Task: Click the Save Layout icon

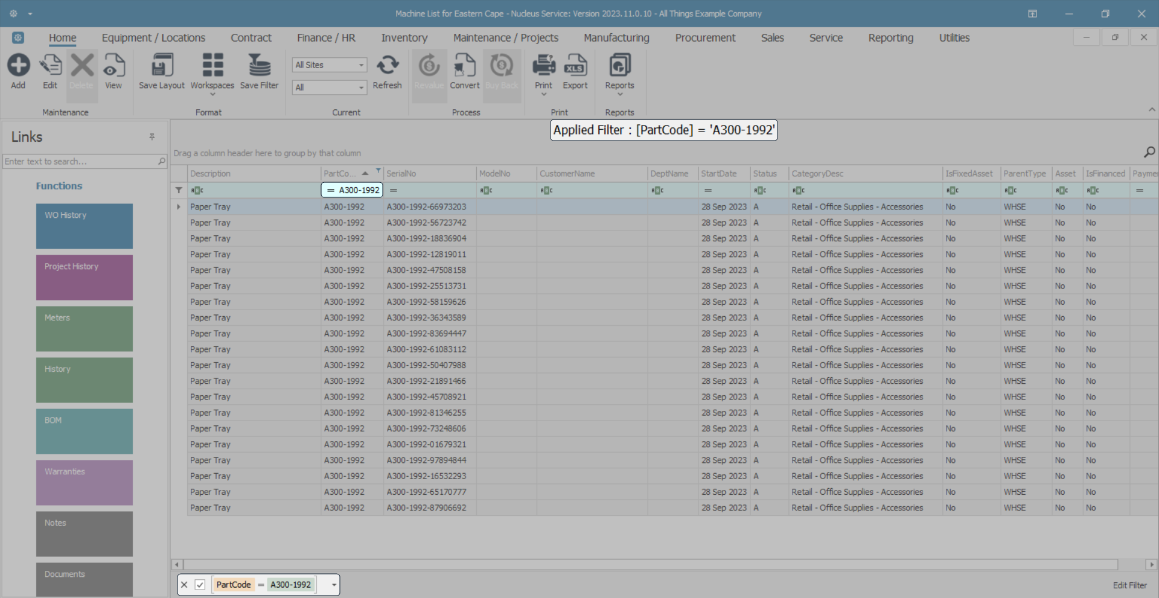Action: click(x=162, y=65)
